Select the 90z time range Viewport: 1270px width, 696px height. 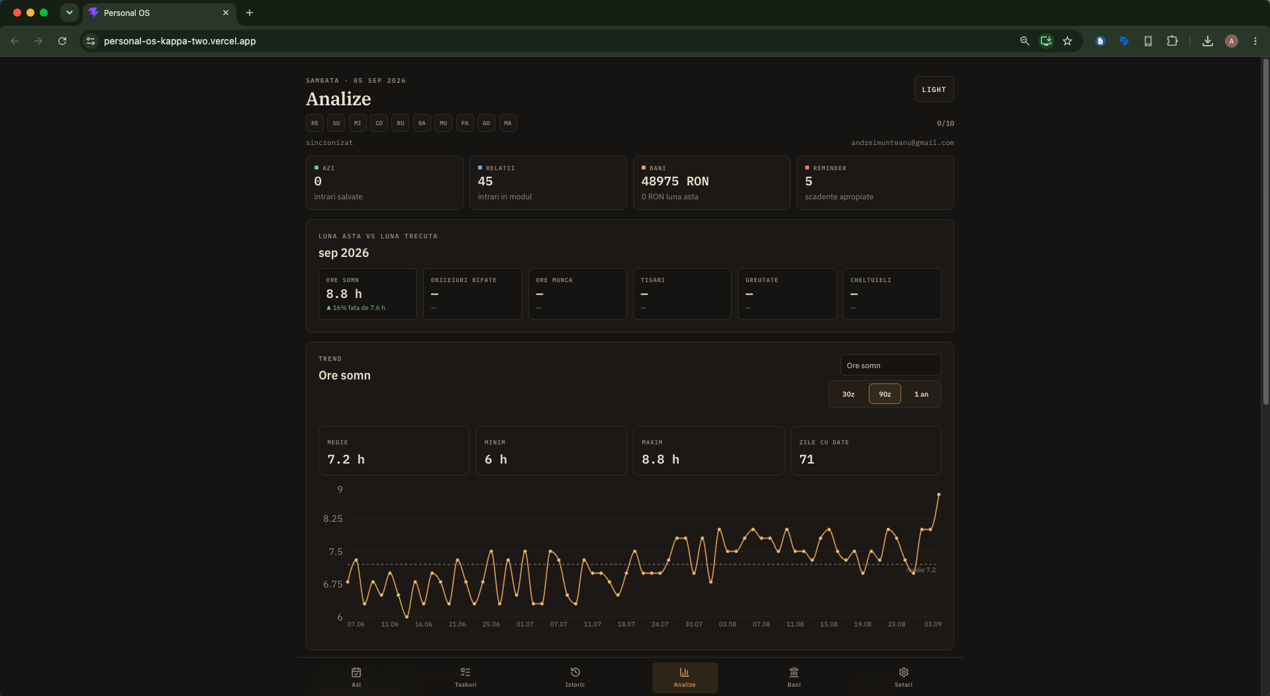pyautogui.click(x=885, y=394)
